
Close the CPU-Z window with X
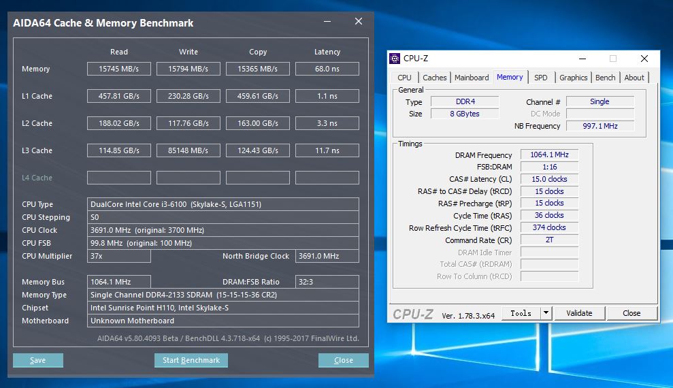coord(644,59)
